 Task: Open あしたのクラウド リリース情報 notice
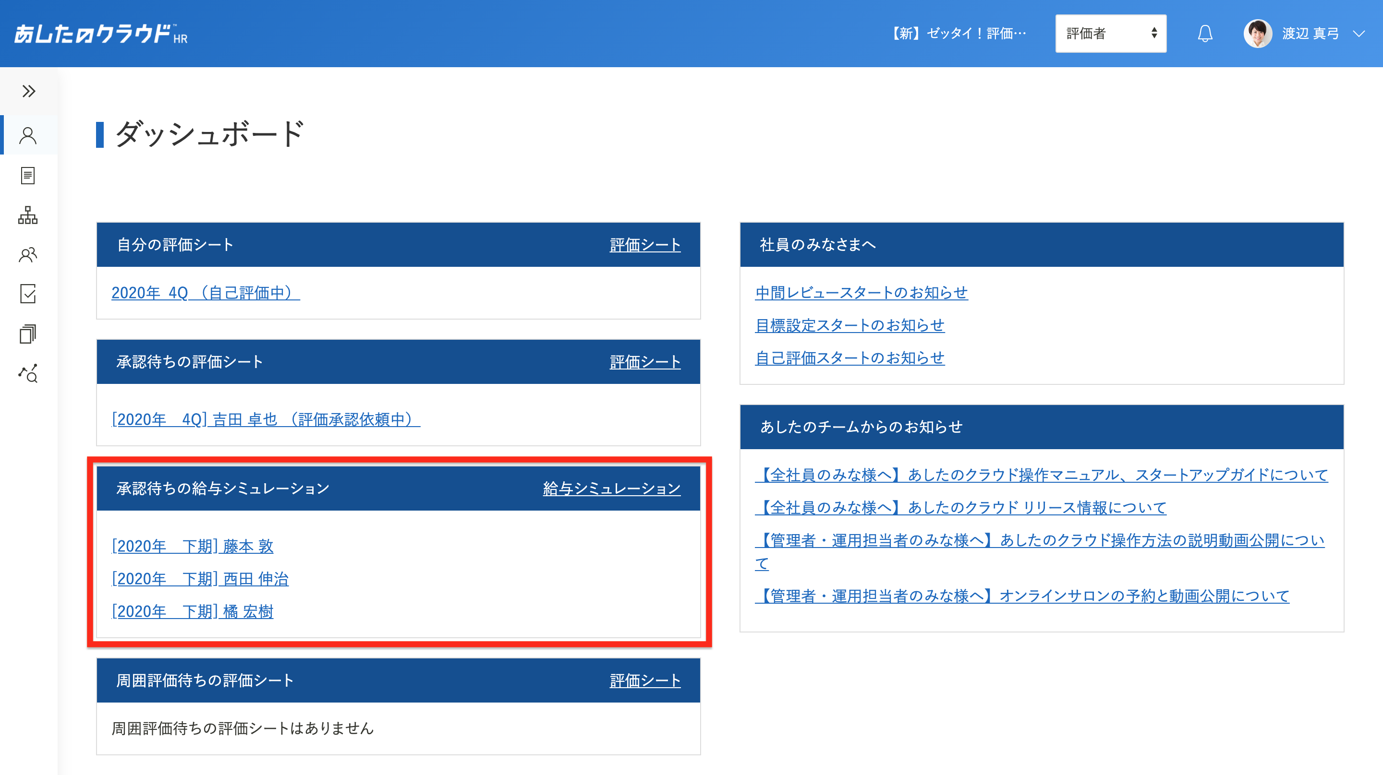(x=960, y=508)
